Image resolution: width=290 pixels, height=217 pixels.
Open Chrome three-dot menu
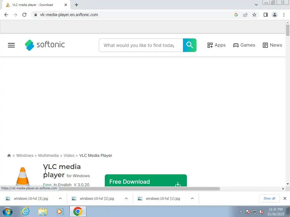tap(284, 15)
